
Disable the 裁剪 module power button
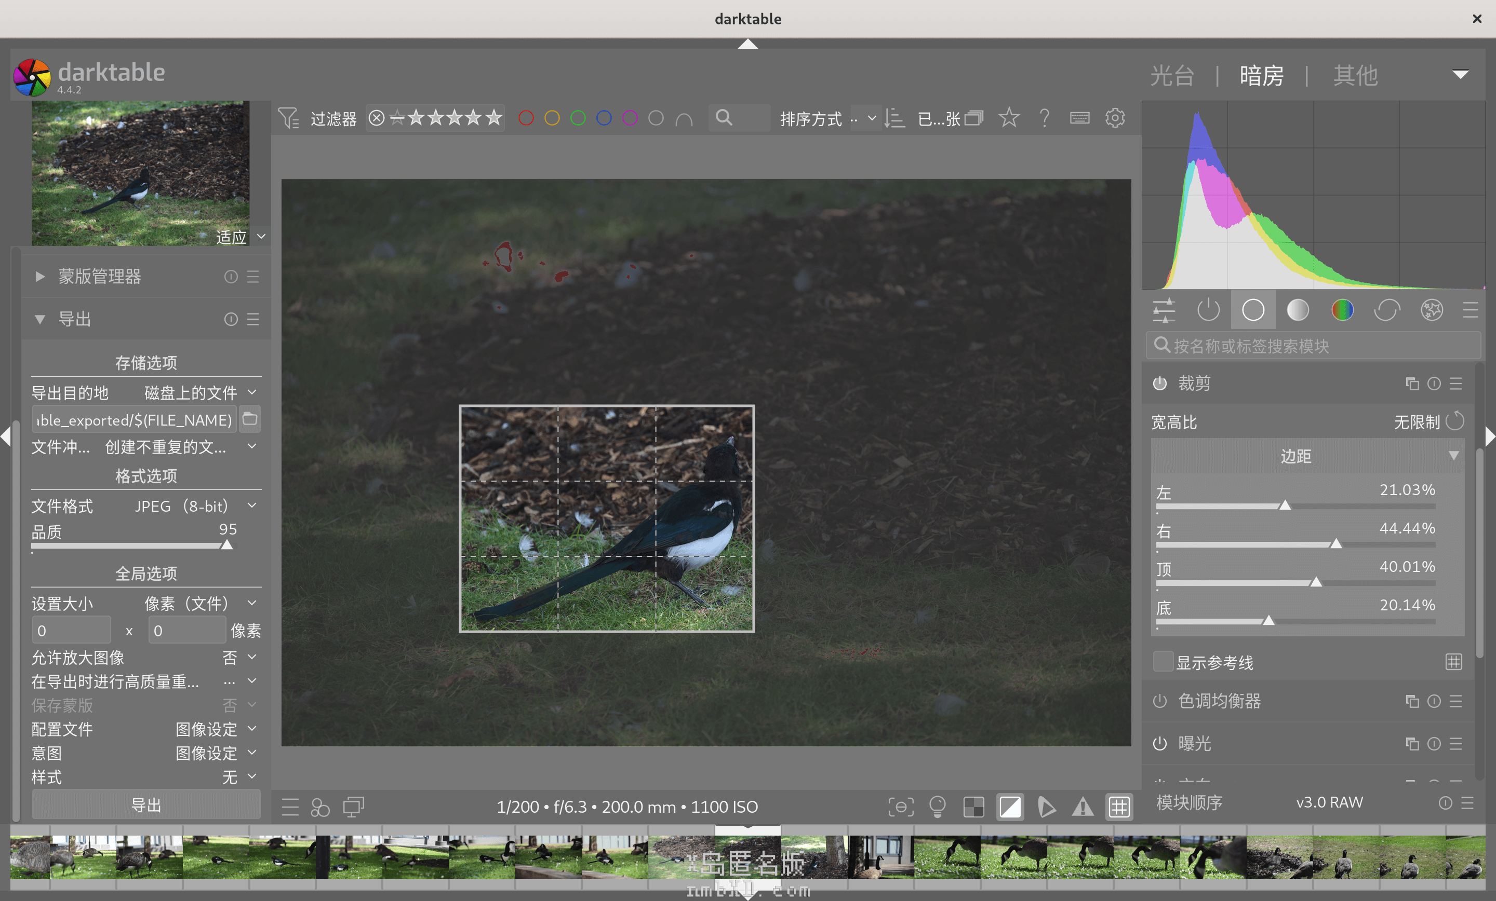point(1159,384)
